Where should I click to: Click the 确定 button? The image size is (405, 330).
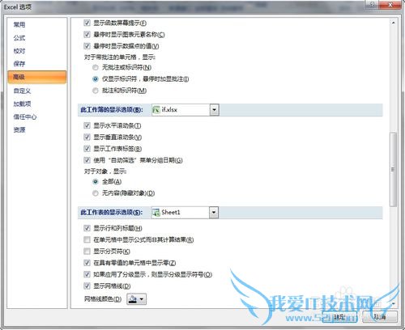339,317
